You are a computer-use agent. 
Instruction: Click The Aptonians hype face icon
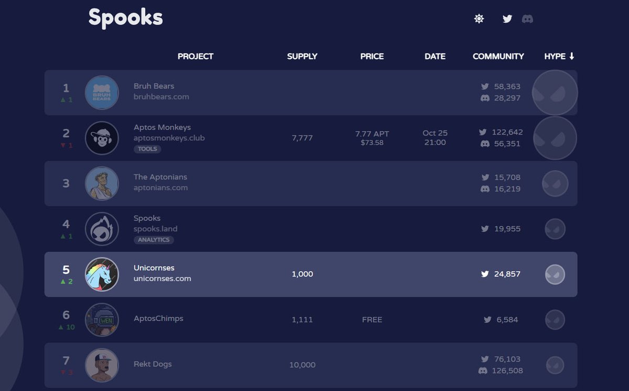(555, 183)
